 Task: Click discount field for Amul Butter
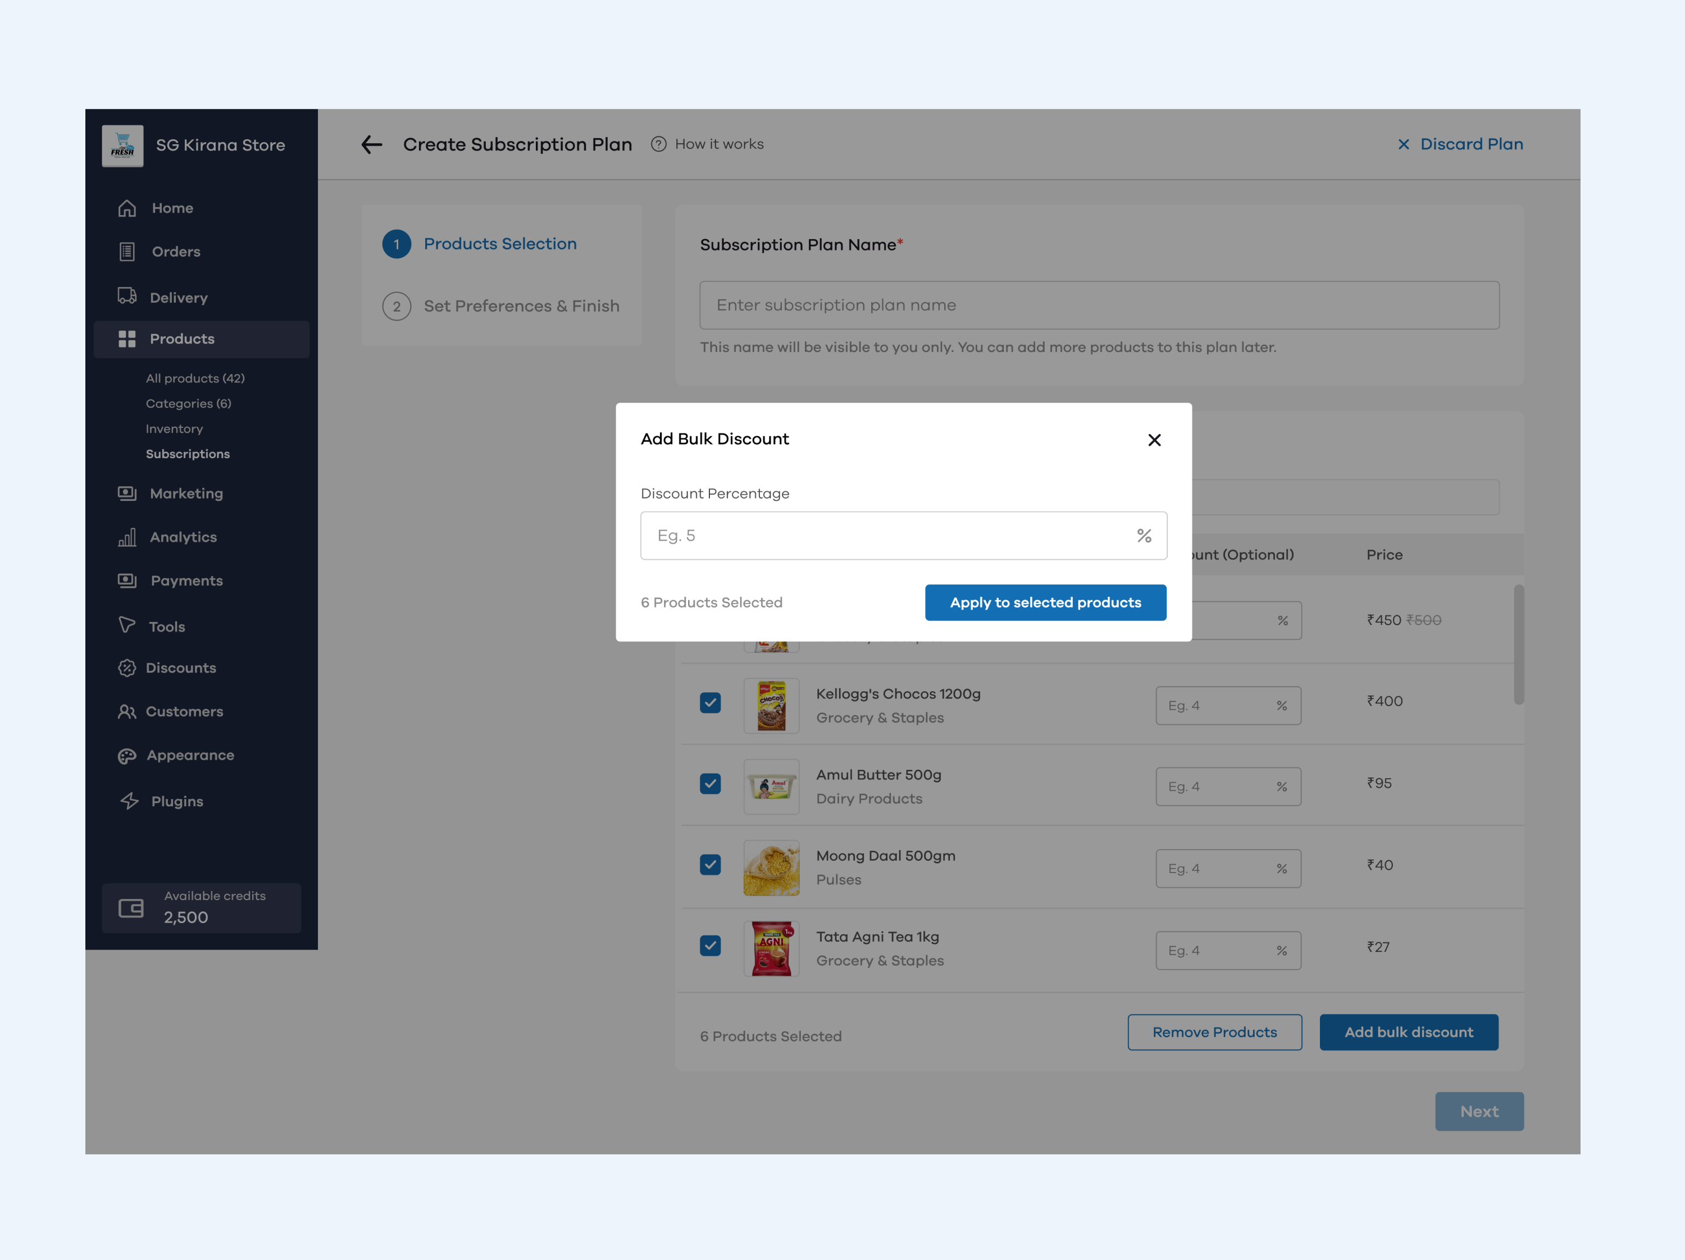(1228, 787)
